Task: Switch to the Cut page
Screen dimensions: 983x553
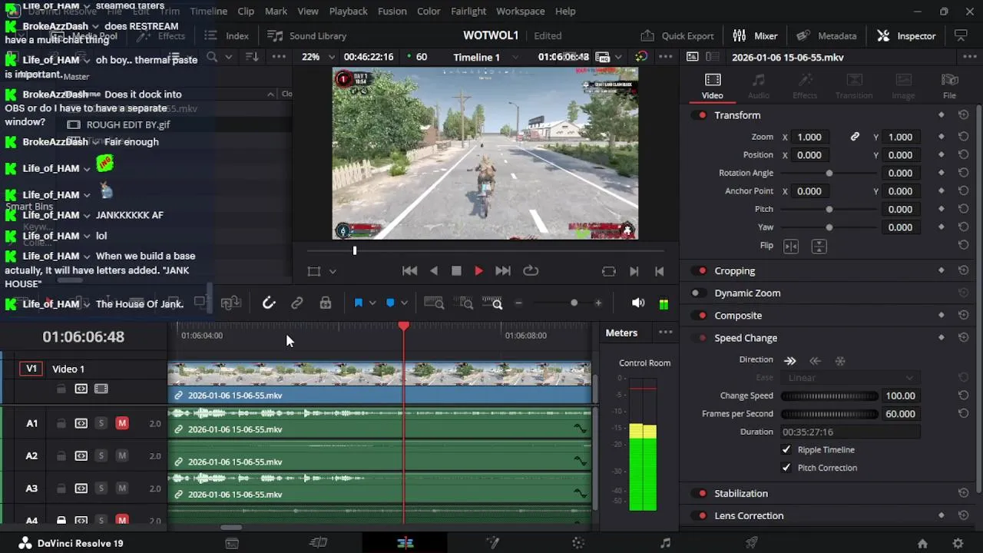Action: click(x=319, y=543)
